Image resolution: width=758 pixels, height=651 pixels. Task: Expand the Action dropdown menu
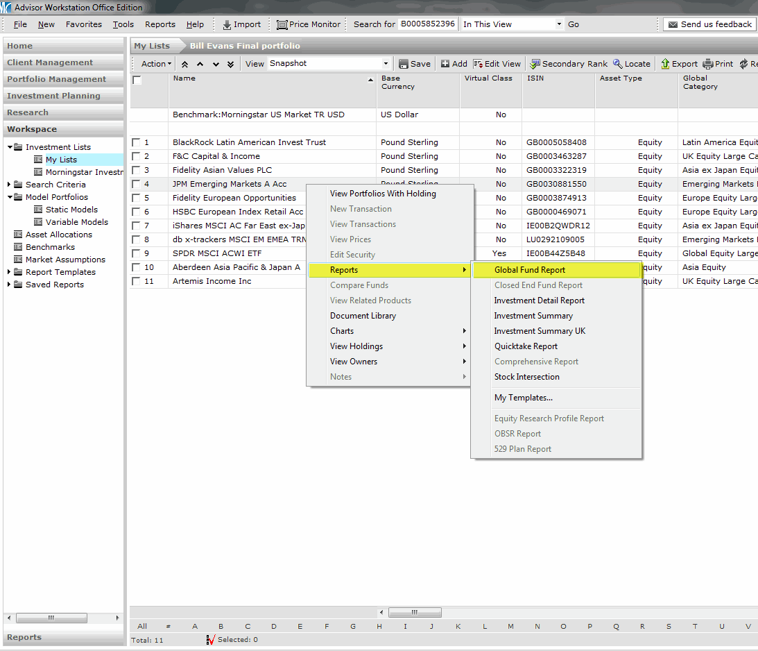point(156,64)
